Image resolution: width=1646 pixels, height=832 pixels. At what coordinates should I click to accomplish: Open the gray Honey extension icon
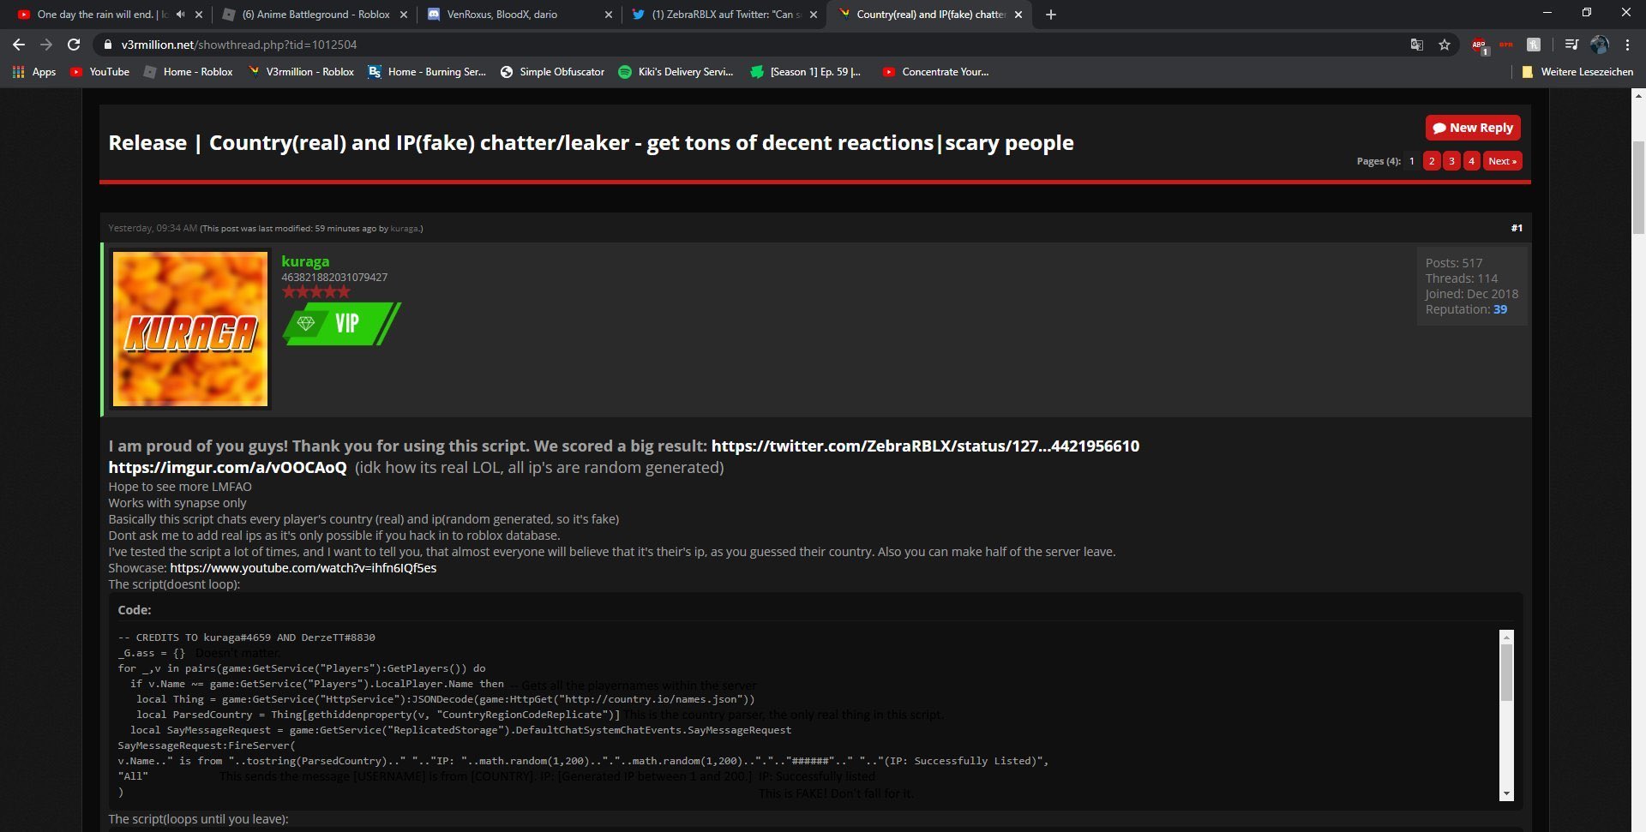click(x=1534, y=45)
